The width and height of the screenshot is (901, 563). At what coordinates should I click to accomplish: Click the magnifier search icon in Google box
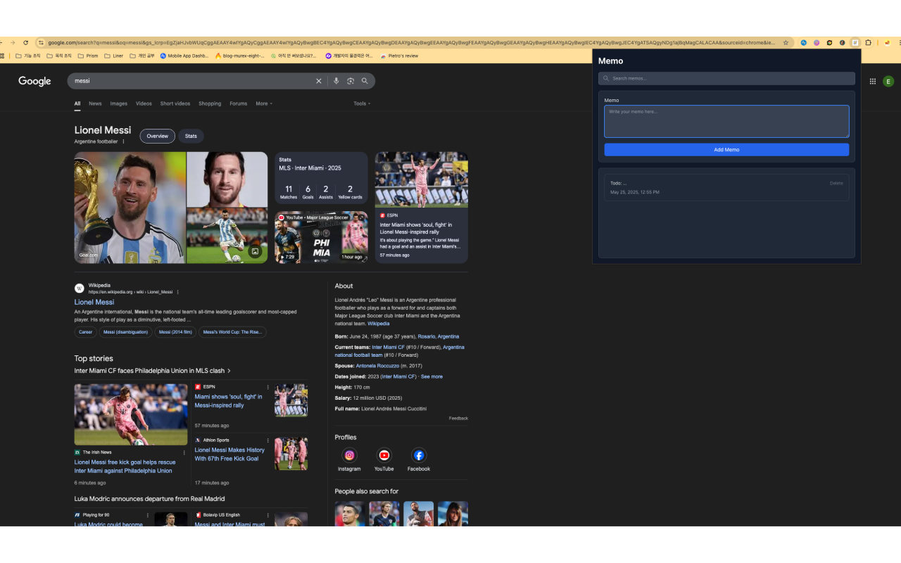pyautogui.click(x=365, y=81)
